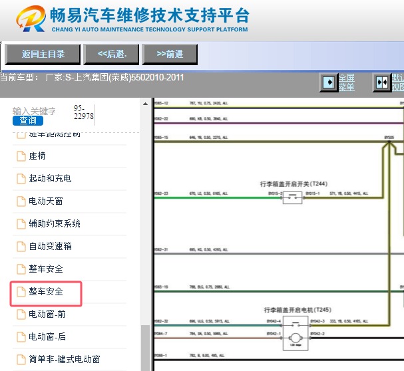
Task: Open the highlighted 整车安全 entry
Action: point(46,291)
